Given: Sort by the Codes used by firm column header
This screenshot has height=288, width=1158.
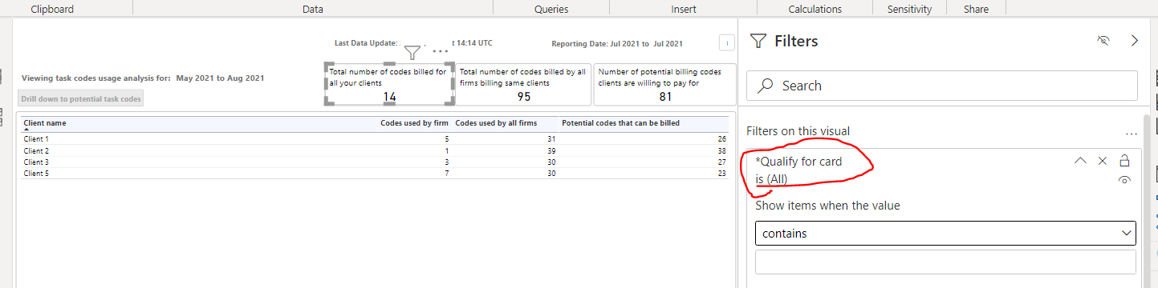Looking at the screenshot, I should 414,123.
